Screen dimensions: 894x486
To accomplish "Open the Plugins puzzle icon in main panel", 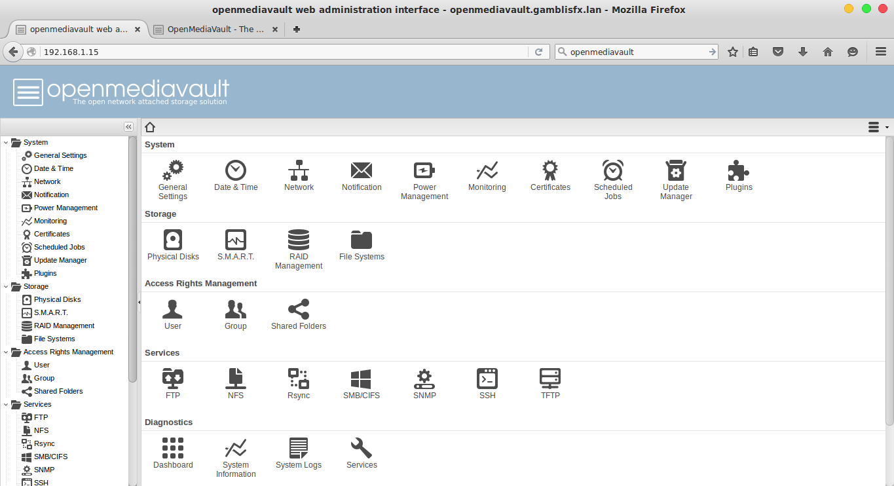I will [x=739, y=171].
